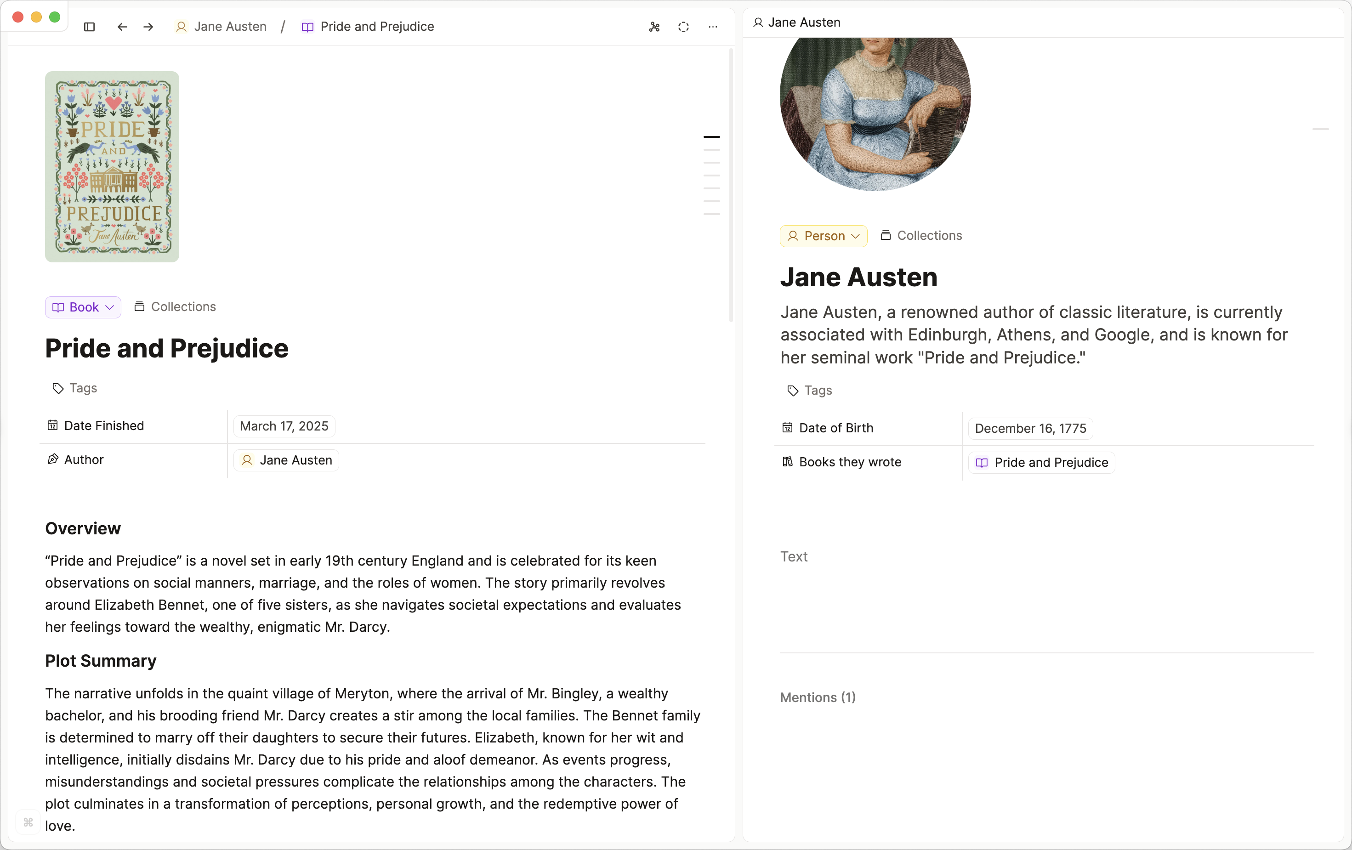This screenshot has height=850, width=1352.
Task: Toggle the sidebar panel icon
Action: click(x=89, y=27)
